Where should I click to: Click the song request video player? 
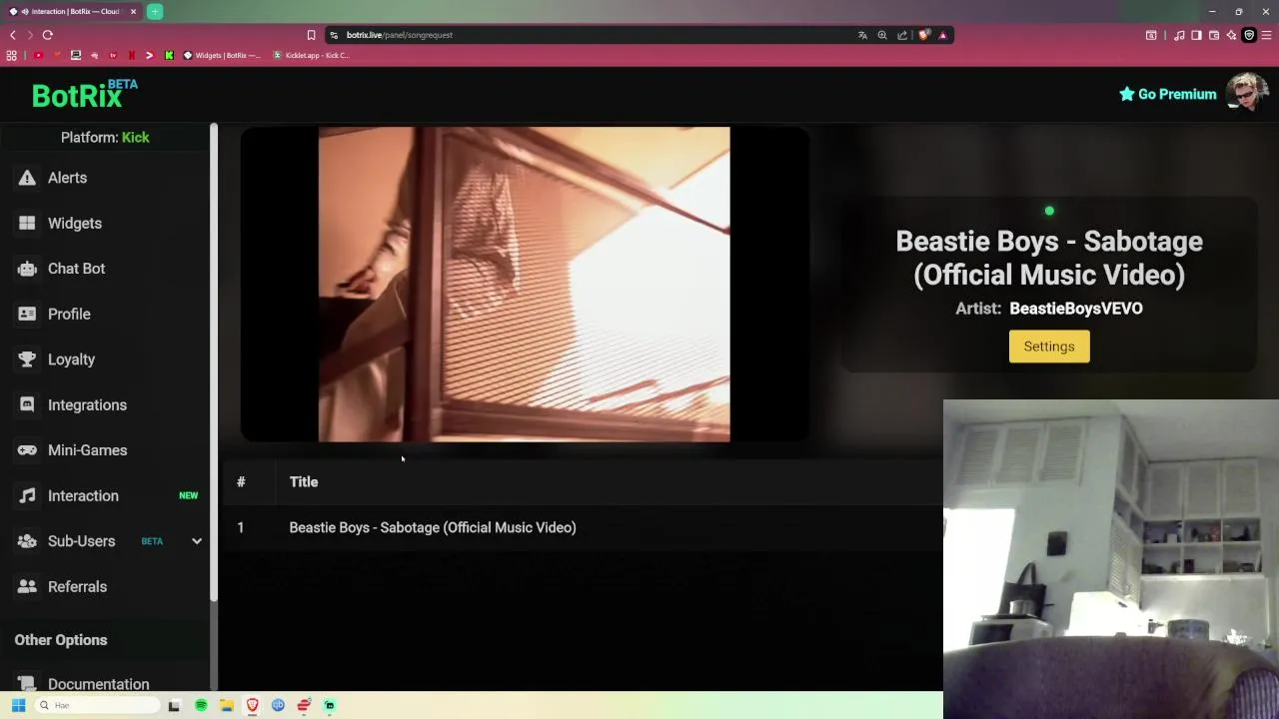pyautogui.click(x=525, y=284)
